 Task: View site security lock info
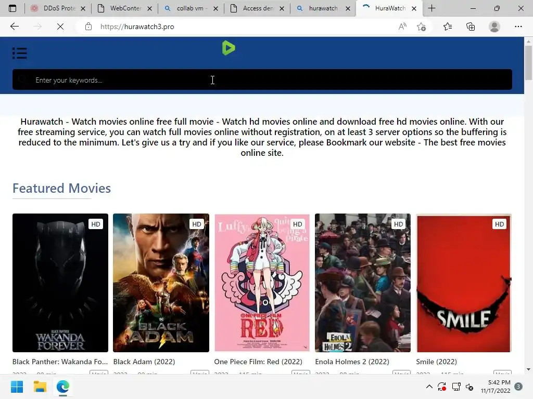[x=88, y=26]
